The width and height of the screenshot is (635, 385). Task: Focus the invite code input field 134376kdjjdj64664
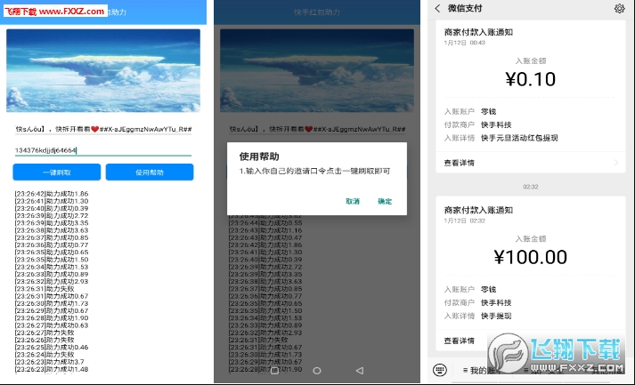point(102,150)
